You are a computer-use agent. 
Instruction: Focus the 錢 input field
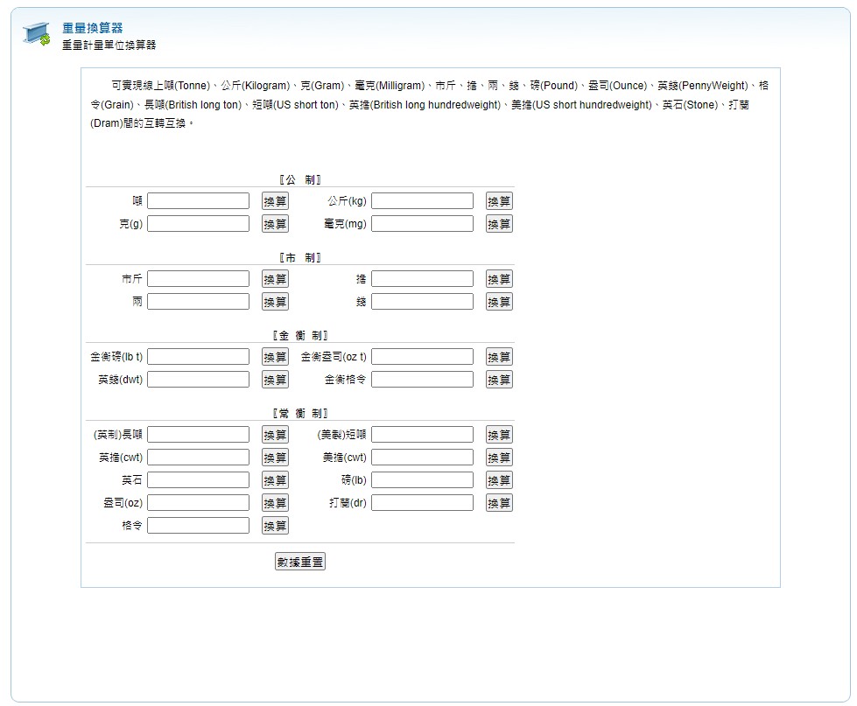coord(423,302)
